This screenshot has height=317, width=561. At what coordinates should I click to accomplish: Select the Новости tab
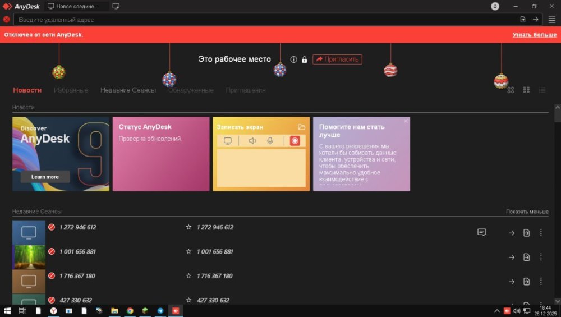click(x=27, y=90)
